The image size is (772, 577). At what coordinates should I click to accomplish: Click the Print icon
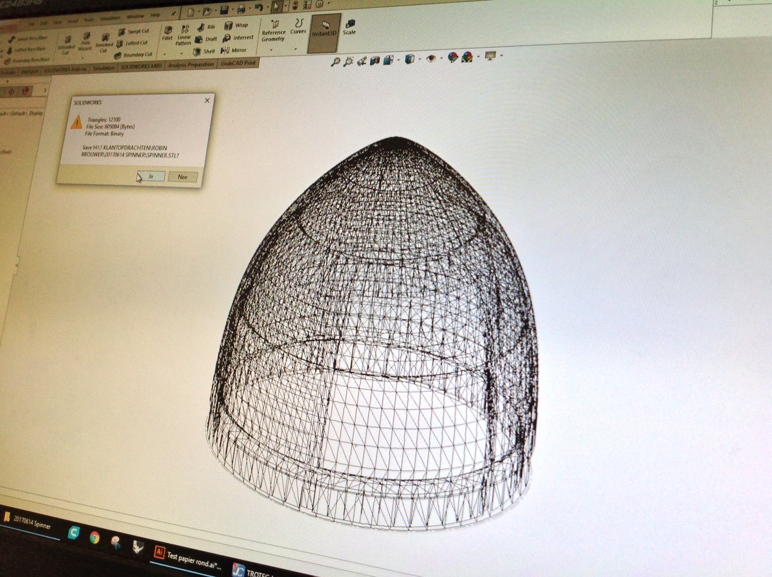pos(241,9)
